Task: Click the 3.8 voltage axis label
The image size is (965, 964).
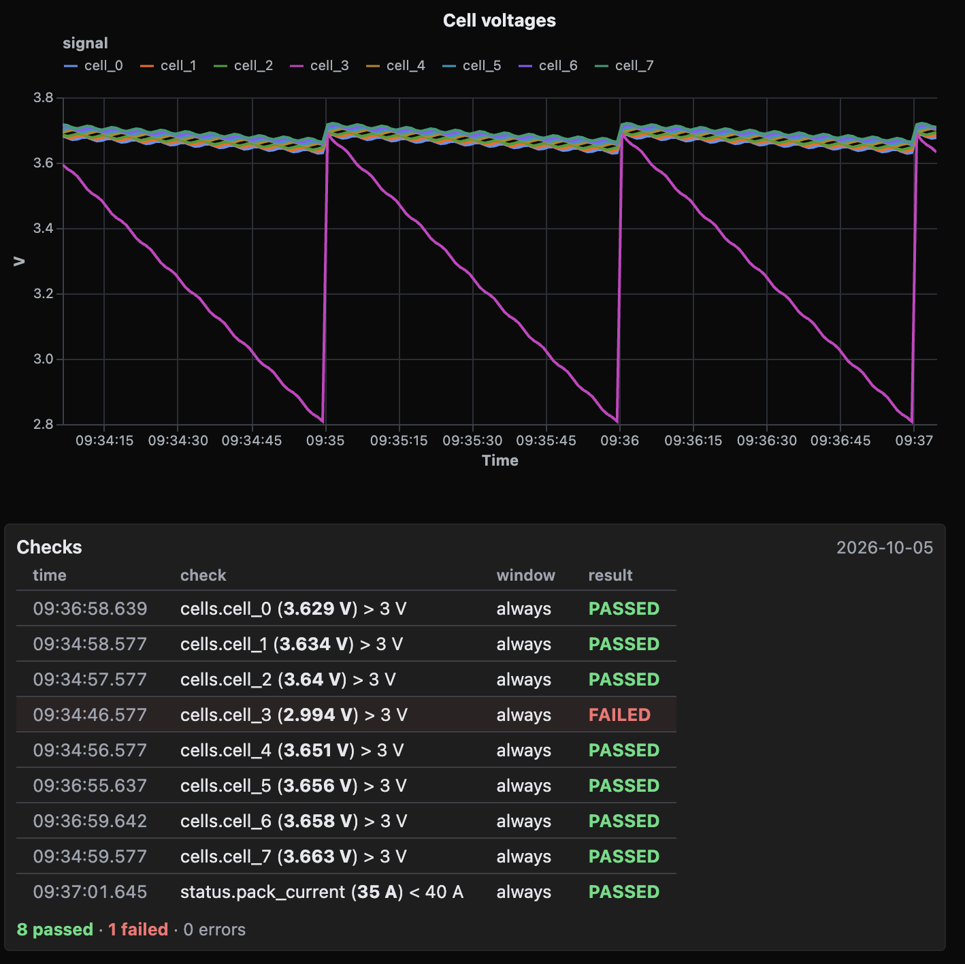Action: pos(44,98)
